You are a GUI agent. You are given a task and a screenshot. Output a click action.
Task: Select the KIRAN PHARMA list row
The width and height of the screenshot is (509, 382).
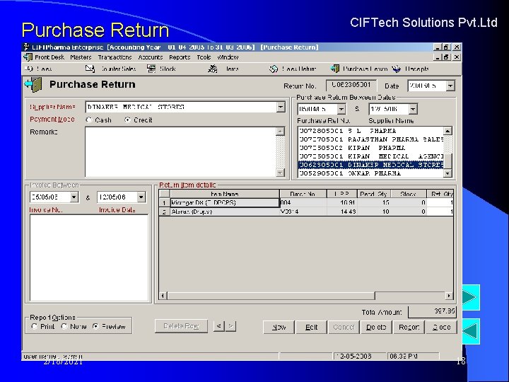tap(370, 148)
